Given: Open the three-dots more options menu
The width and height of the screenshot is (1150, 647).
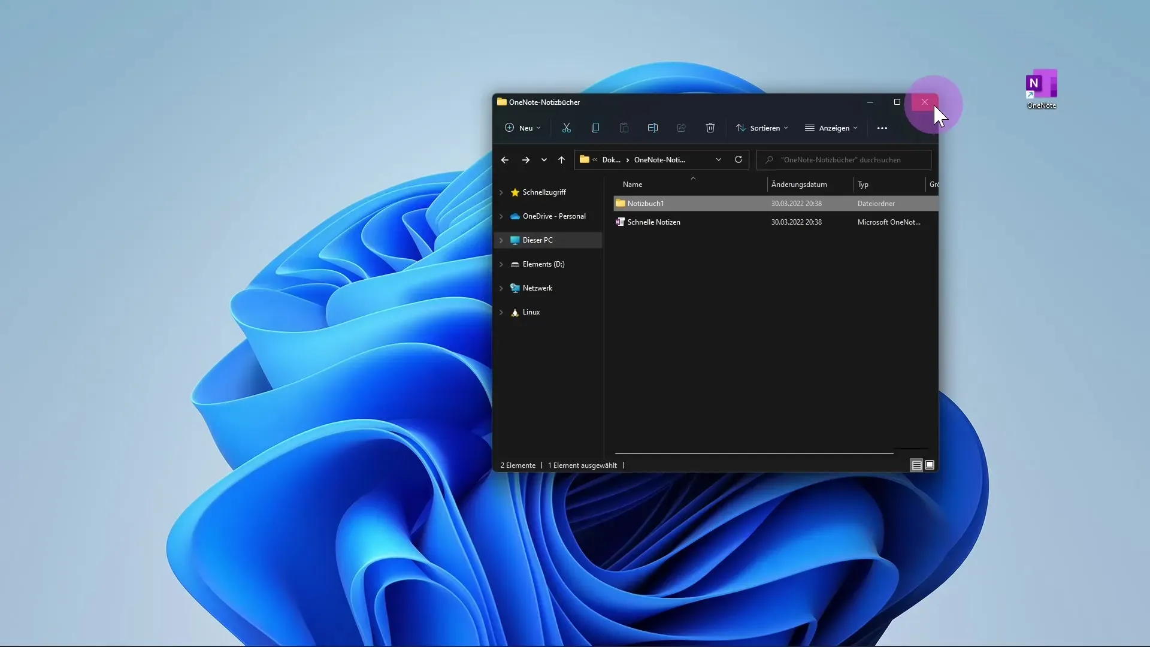Looking at the screenshot, I should (x=882, y=128).
